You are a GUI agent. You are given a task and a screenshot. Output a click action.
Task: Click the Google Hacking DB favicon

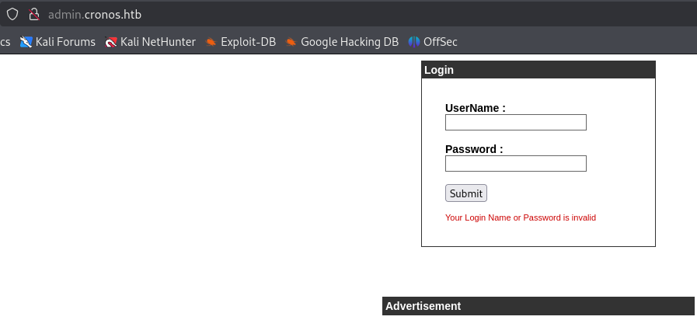(x=291, y=42)
